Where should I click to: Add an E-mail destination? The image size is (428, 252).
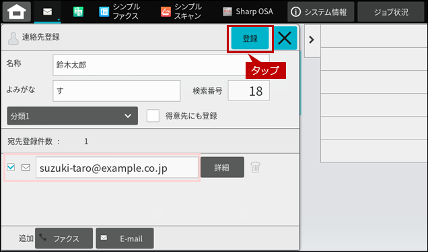click(x=124, y=239)
